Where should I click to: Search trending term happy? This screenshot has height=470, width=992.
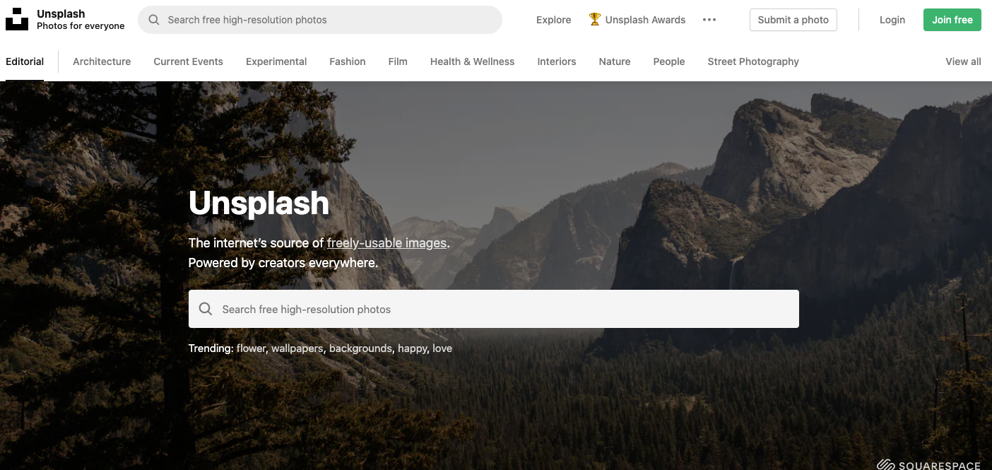[x=413, y=348]
